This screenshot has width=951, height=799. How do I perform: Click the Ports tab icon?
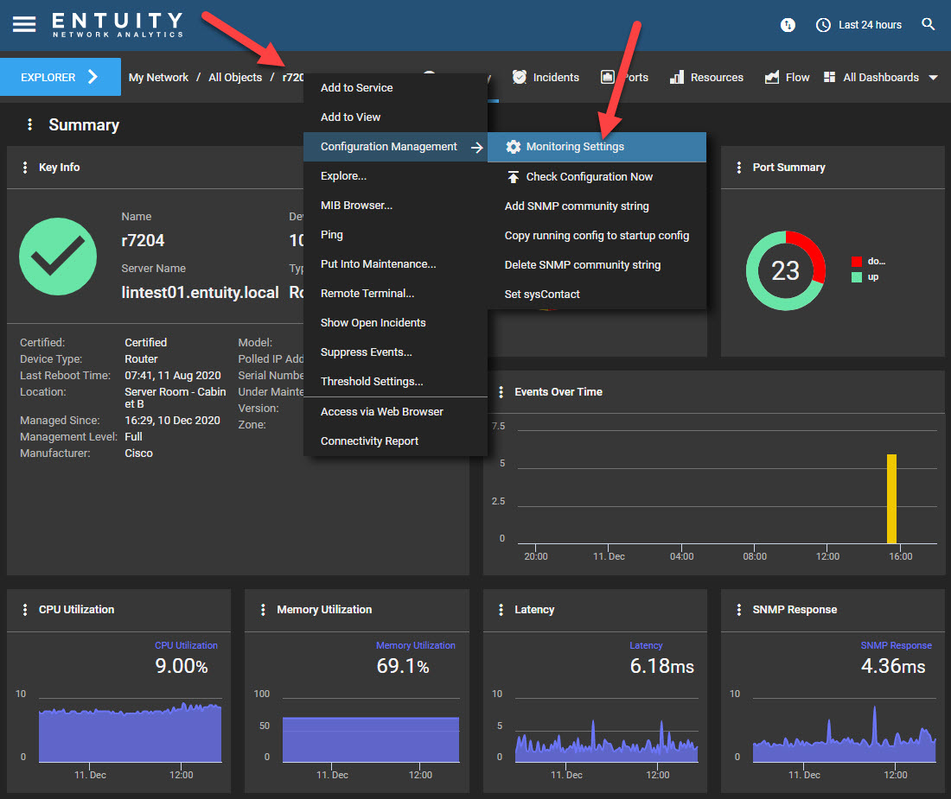[607, 77]
